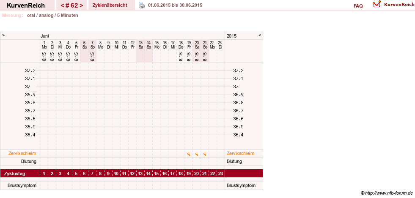Go to next cycle arrow after #62

[81, 5]
